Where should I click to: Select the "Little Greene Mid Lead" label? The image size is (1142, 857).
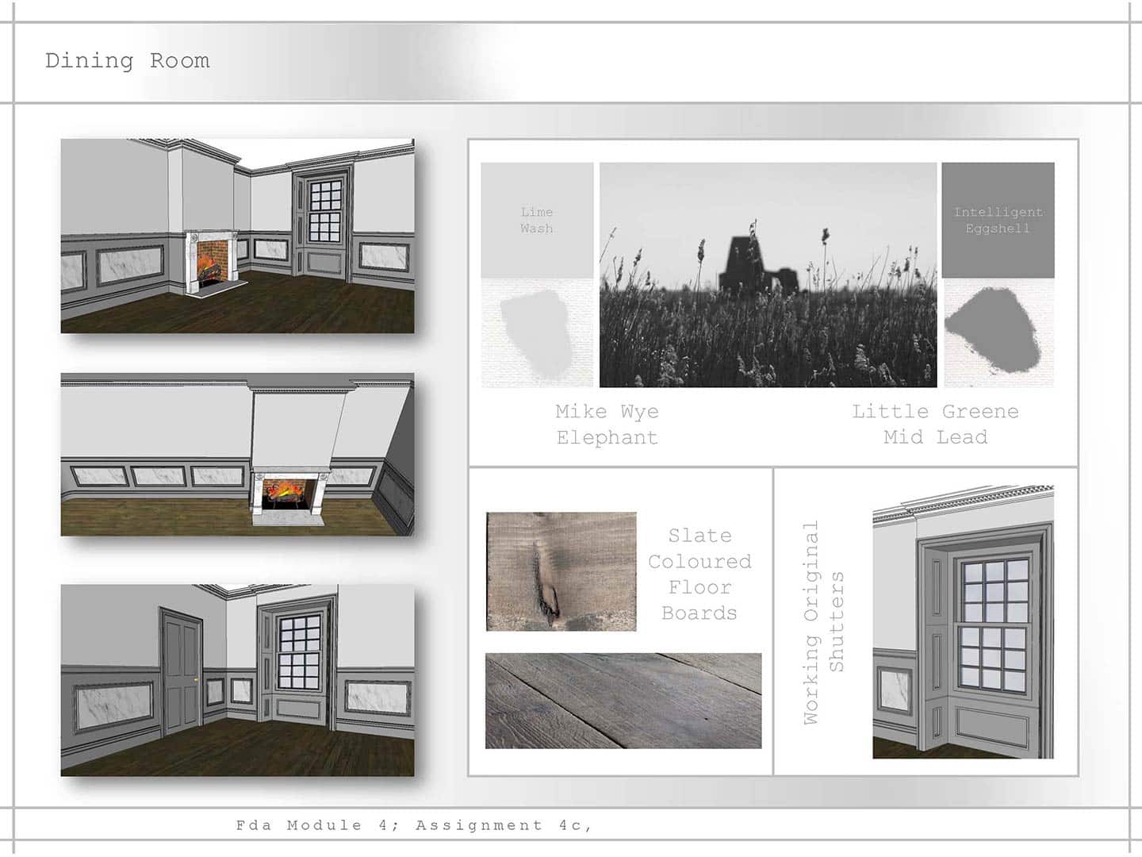(x=935, y=425)
